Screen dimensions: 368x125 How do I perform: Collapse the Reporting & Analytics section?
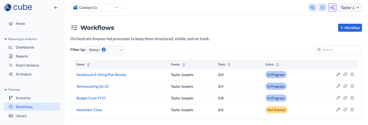21,39
